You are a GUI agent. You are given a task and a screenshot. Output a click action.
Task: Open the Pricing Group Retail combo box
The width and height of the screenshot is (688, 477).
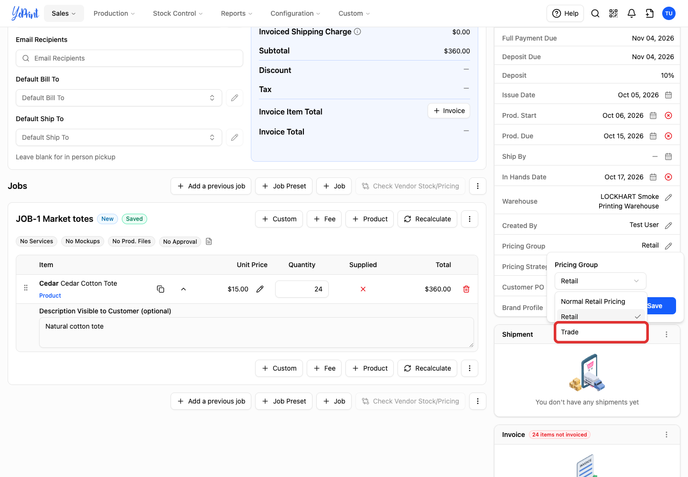[601, 281]
